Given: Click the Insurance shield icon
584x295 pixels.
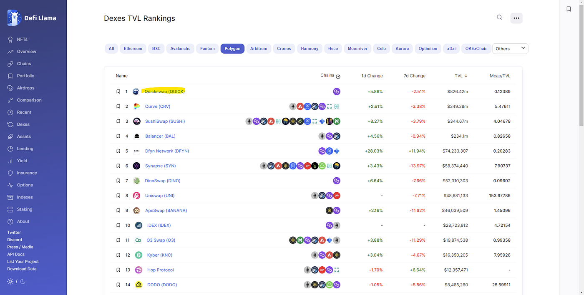Looking at the screenshot, I should (10, 173).
